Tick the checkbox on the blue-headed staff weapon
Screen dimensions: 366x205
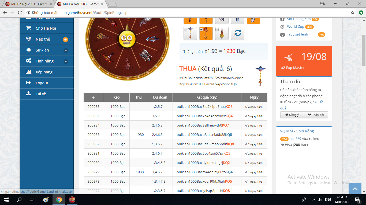[x=185, y=30]
